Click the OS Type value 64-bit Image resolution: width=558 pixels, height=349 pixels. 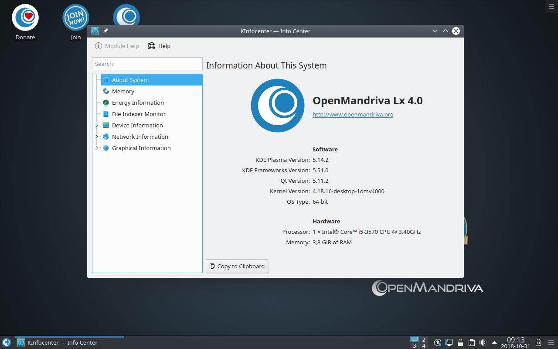320,202
